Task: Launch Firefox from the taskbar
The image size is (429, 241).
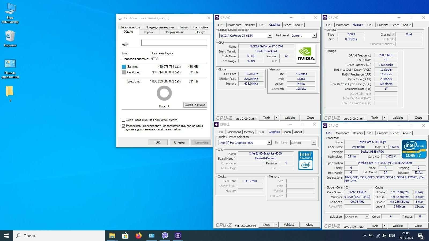Action: [x=138, y=236]
